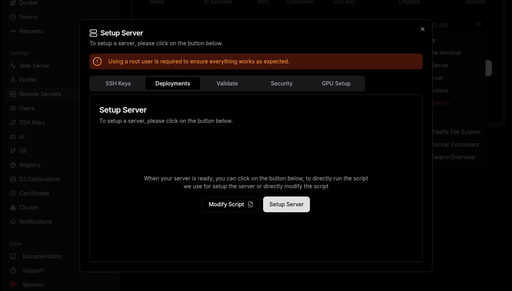512x291 pixels.
Task: Click the S3 Destinations icon
Action: pos(13,179)
